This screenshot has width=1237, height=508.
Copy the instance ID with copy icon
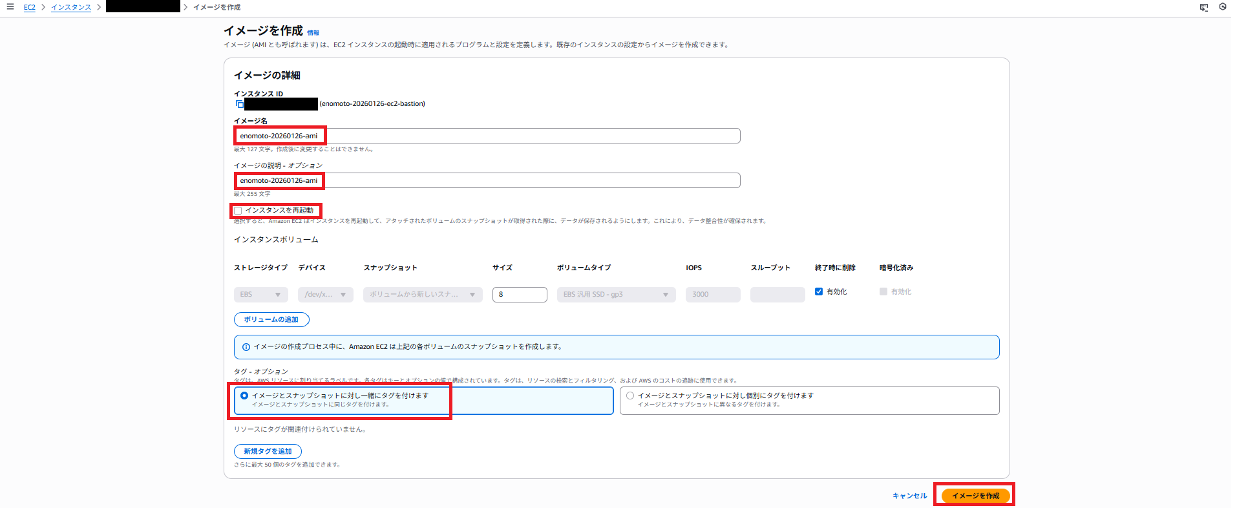click(x=239, y=104)
